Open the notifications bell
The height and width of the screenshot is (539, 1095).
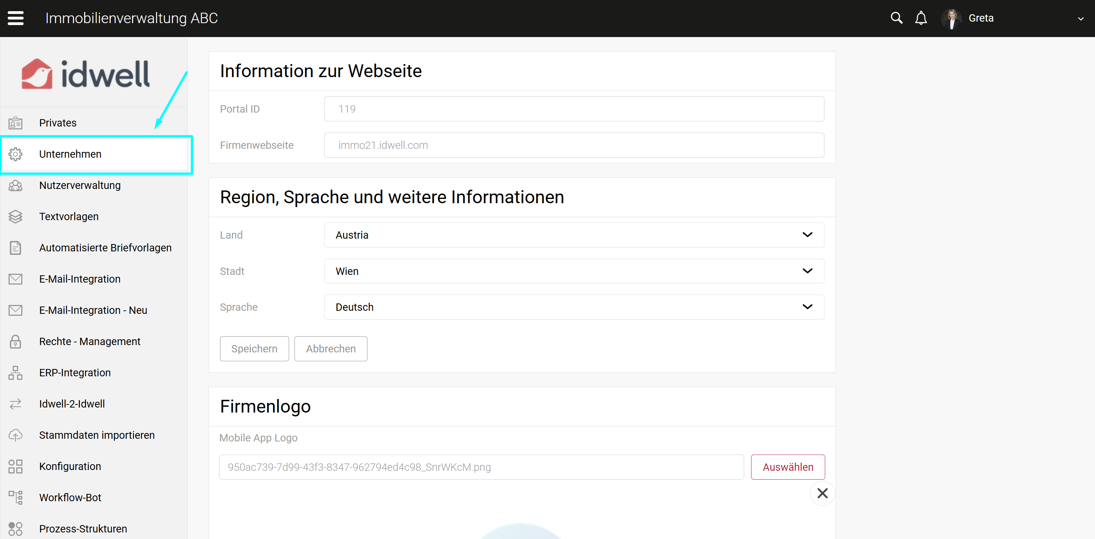pyautogui.click(x=921, y=18)
